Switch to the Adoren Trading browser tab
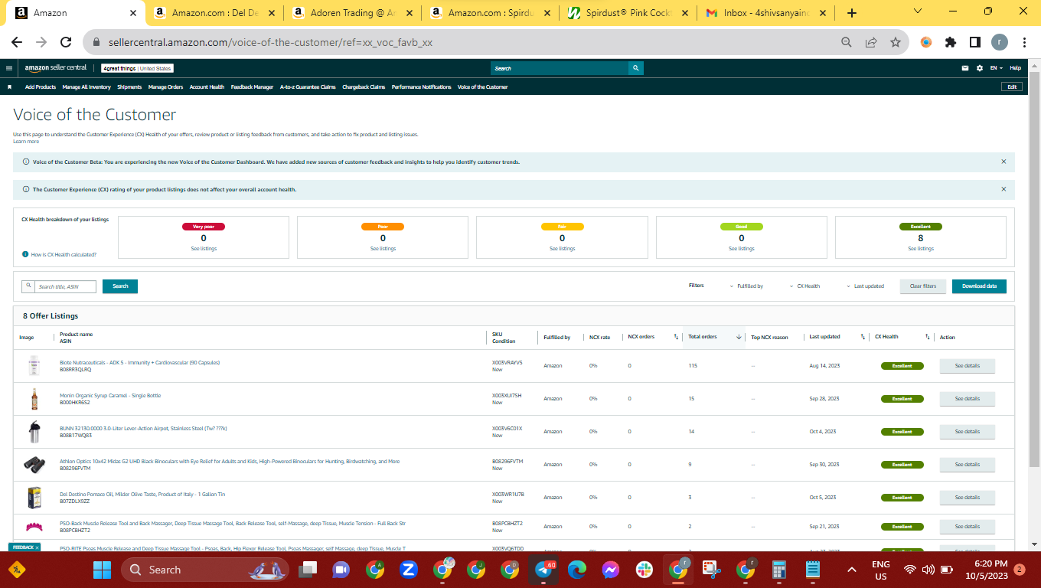 click(352, 13)
